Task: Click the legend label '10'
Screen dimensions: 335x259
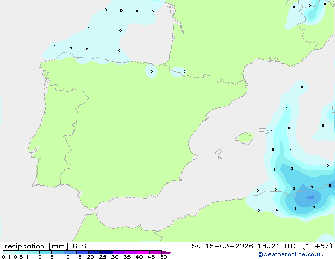Action: point(66,257)
